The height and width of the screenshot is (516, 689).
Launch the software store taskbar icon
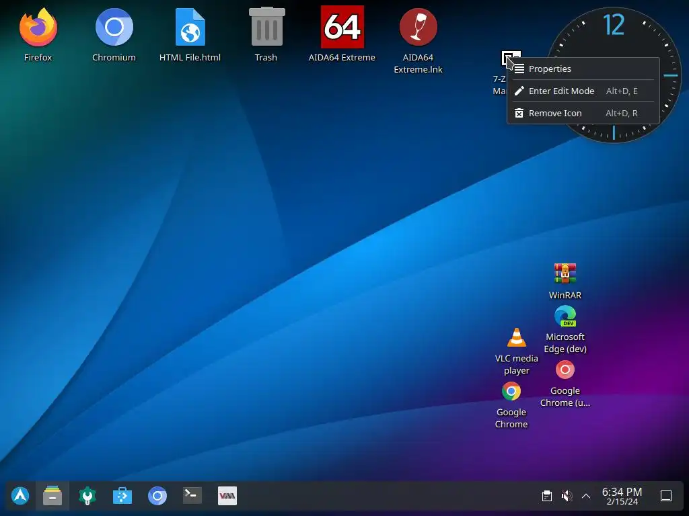[x=122, y=496]
